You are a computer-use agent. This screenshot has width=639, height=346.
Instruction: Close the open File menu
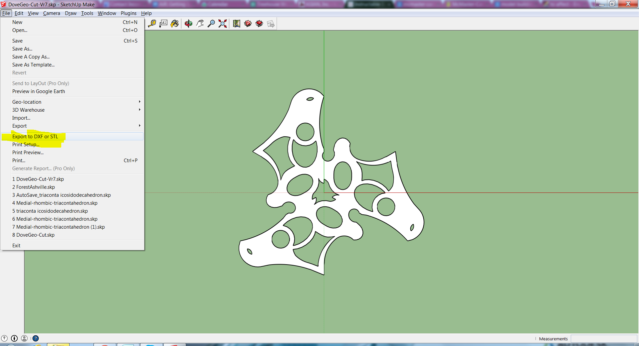(x=6, y=13)
